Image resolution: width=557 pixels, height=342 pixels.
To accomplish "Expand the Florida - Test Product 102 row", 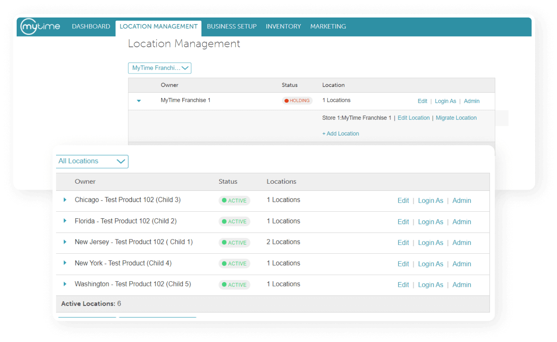I will click(65, 221).
